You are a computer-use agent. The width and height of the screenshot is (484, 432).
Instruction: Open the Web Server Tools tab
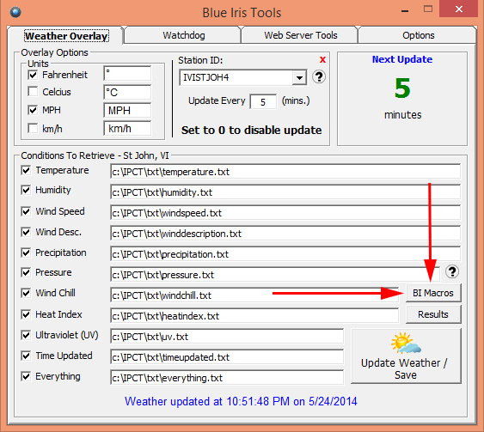(x=301, y=35)
